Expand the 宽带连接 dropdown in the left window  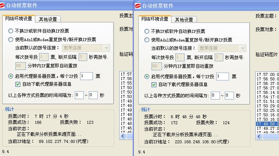tap(107, 48)
